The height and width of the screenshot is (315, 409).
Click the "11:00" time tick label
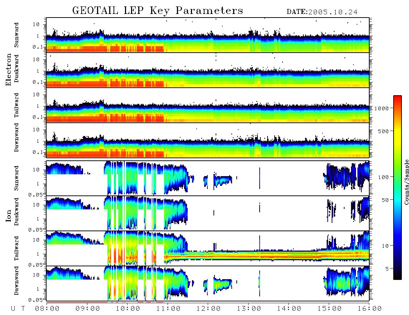(168, 309)
